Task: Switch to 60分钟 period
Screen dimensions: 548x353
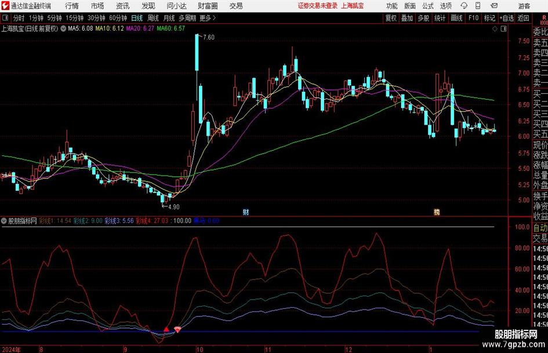Action: click(118, 18)
